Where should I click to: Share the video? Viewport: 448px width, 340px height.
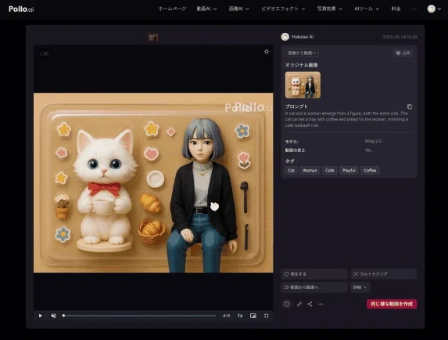tap(310, 304)
